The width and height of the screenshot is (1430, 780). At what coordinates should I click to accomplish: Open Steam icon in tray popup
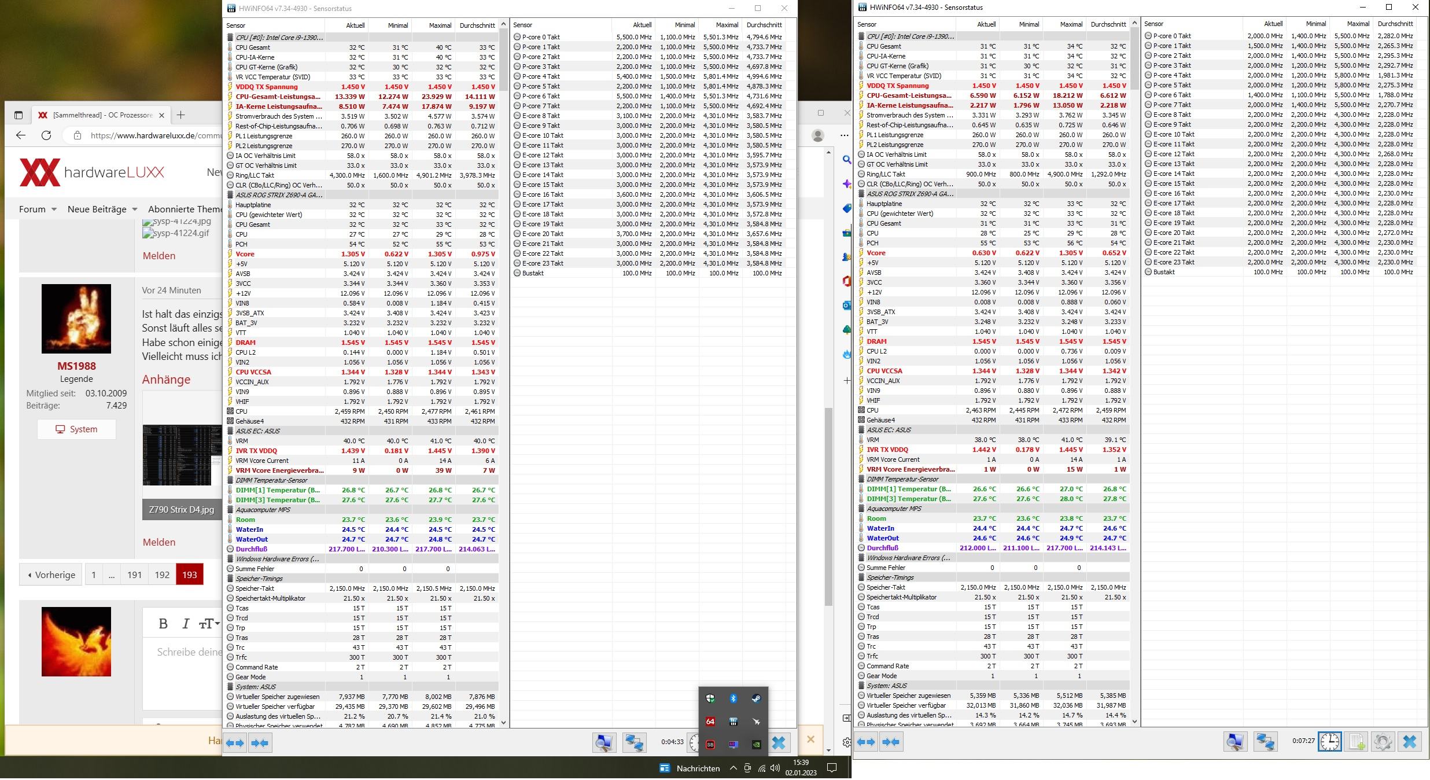(x=756, y=698)
